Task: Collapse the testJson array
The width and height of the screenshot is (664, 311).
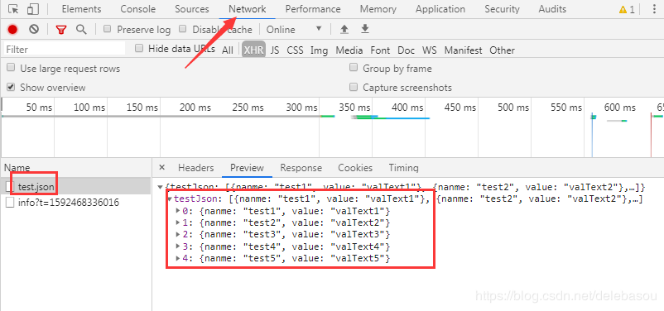Action: click(x=170, y=199)
